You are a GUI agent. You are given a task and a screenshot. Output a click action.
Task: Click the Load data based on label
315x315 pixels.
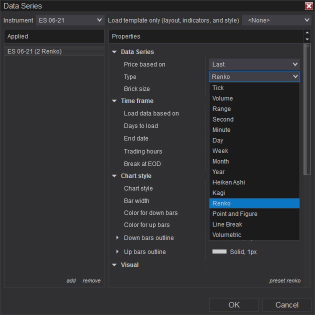tap(151, 113)
